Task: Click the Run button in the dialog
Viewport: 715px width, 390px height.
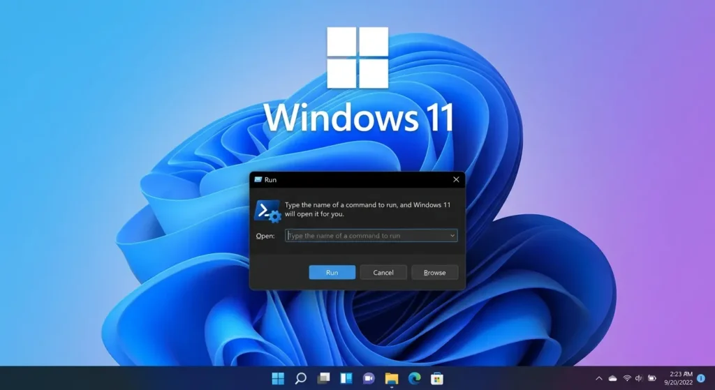Action: pos(332,273)
